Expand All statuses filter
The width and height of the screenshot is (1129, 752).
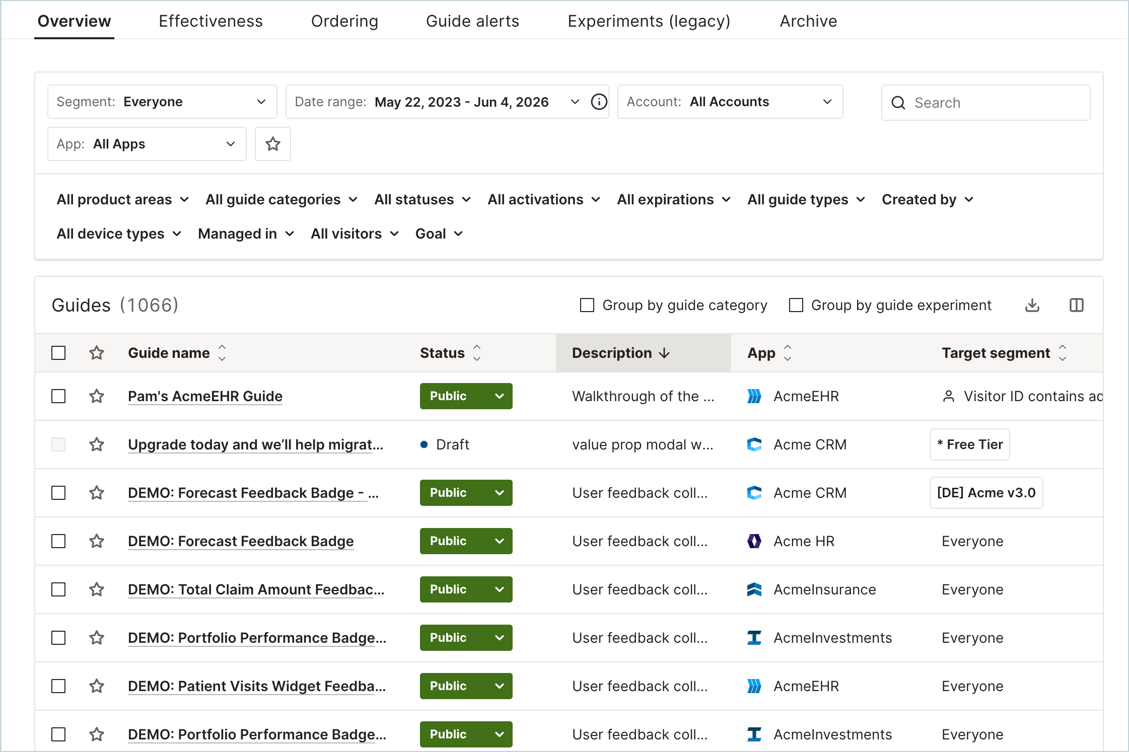click(422, 199)
